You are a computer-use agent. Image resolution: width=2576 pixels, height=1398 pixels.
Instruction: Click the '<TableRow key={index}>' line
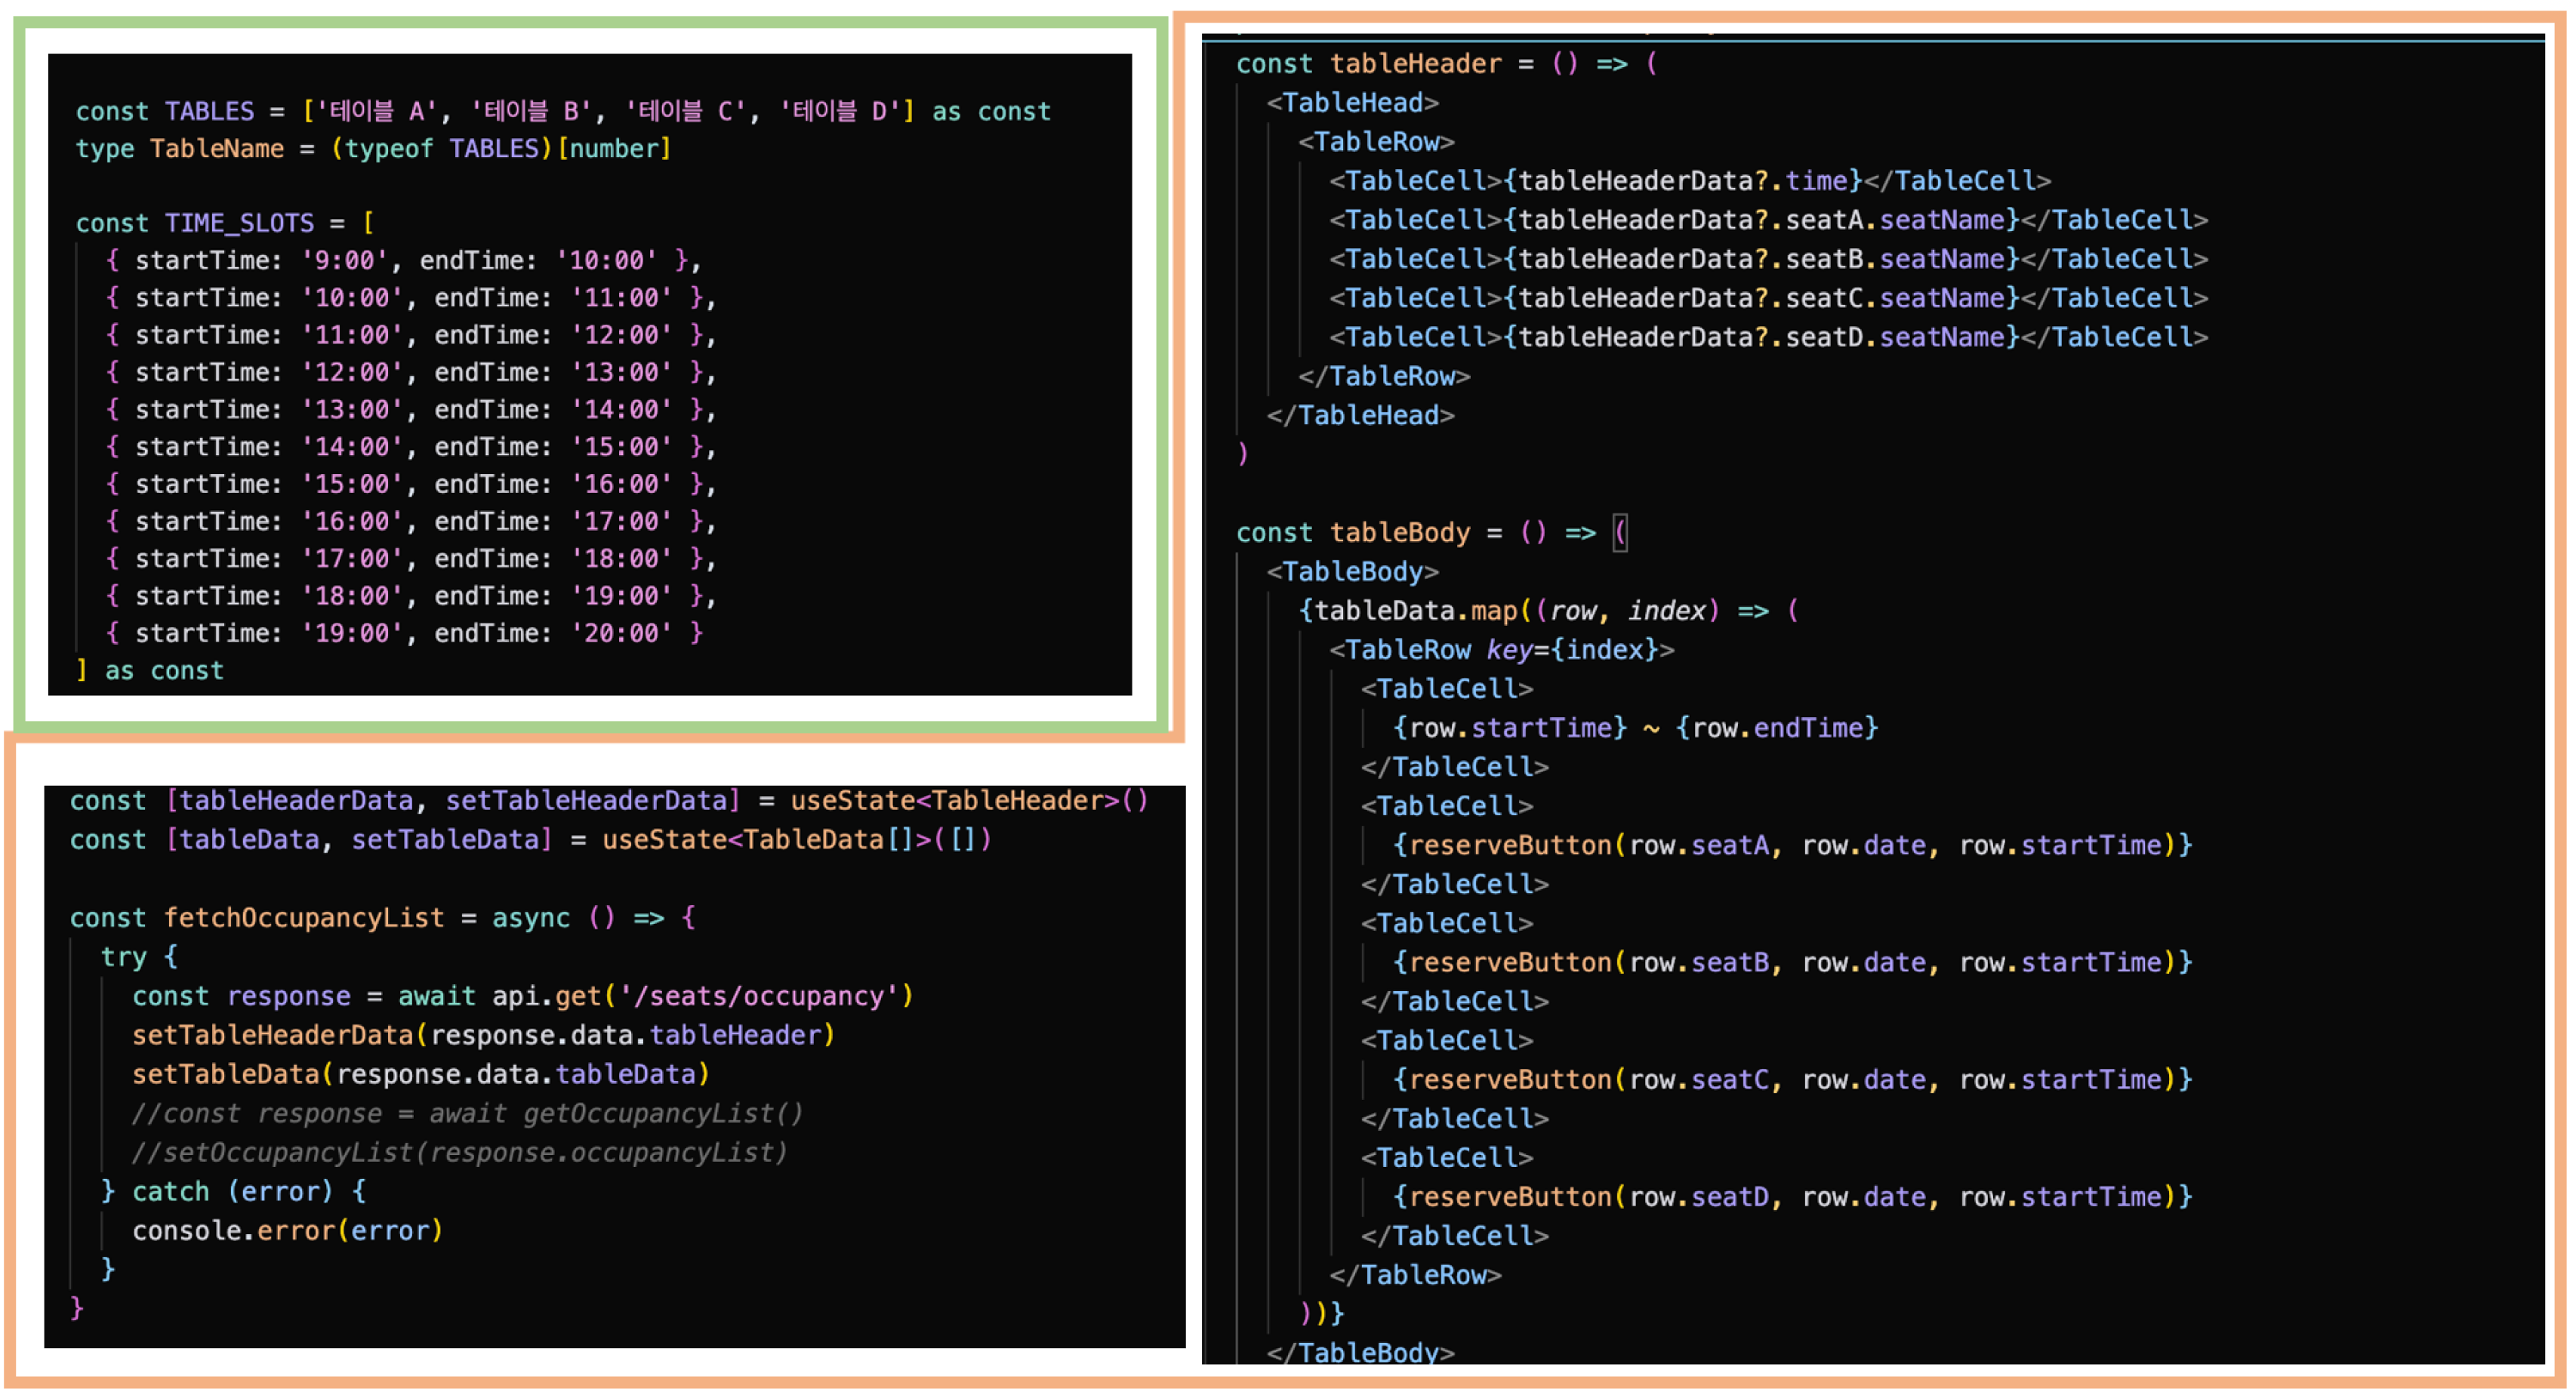[x=1502, y=649]
